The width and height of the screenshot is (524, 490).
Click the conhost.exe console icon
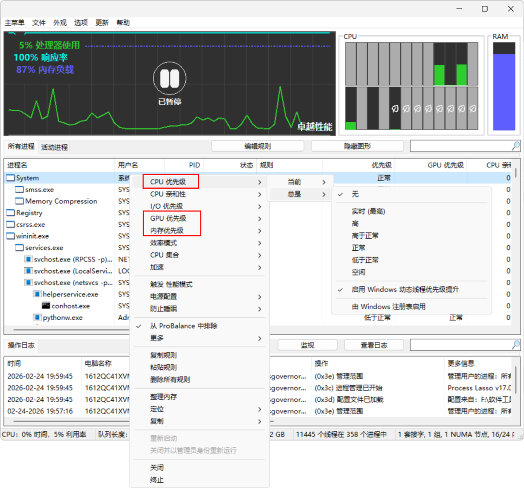click(46, 306)
